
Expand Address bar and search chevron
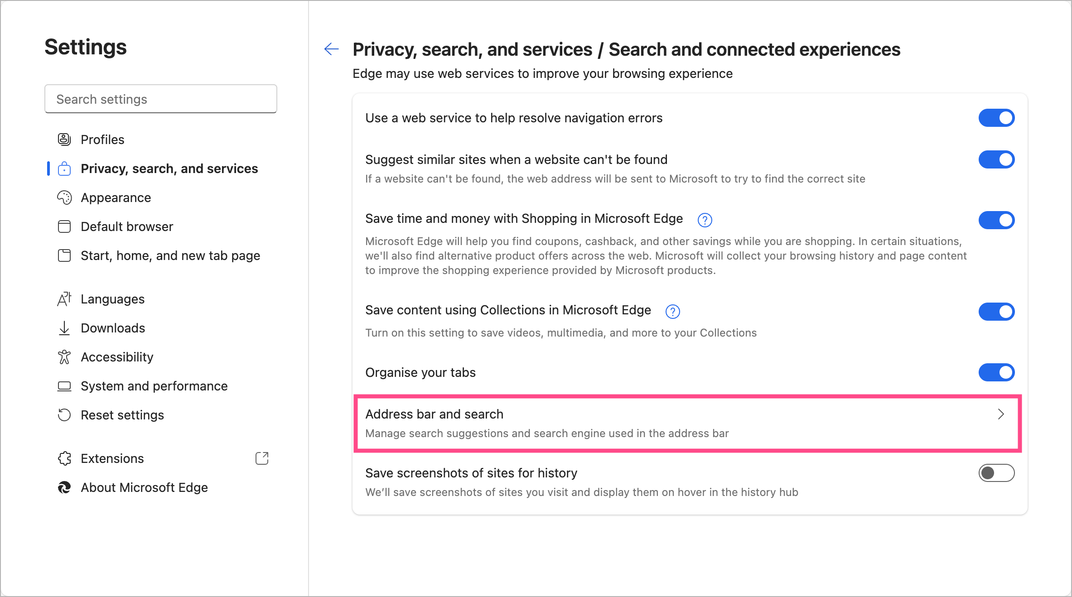[1000, 414]
